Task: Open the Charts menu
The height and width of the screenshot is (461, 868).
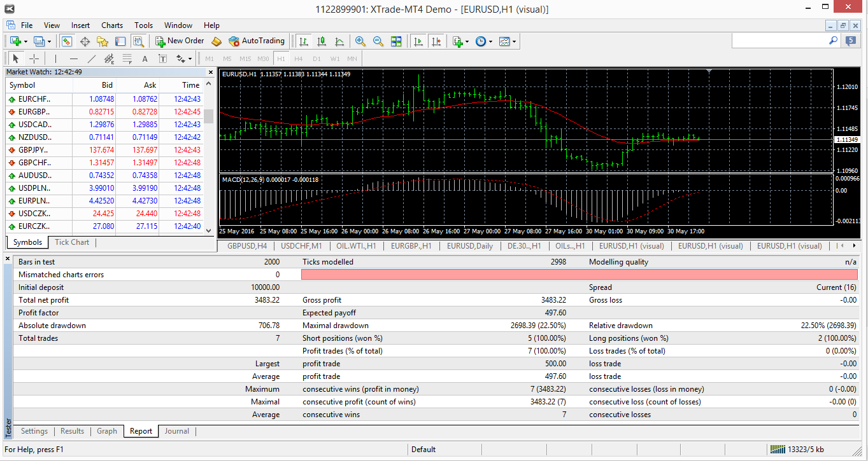Action: [x=112, y=25]
